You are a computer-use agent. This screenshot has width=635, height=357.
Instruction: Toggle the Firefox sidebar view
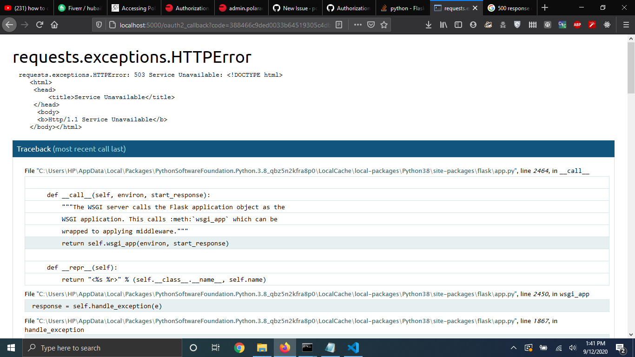458,25
